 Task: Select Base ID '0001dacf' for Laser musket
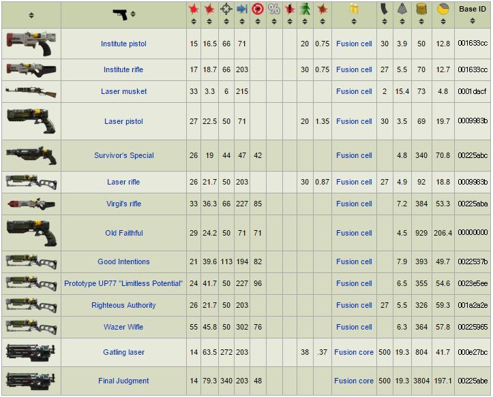[472, 91]
